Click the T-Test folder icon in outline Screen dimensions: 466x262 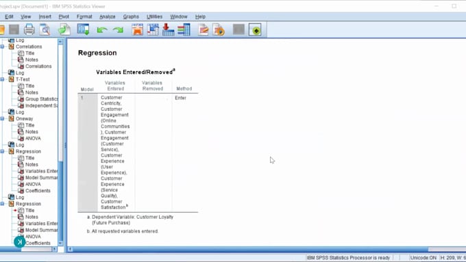11,79
